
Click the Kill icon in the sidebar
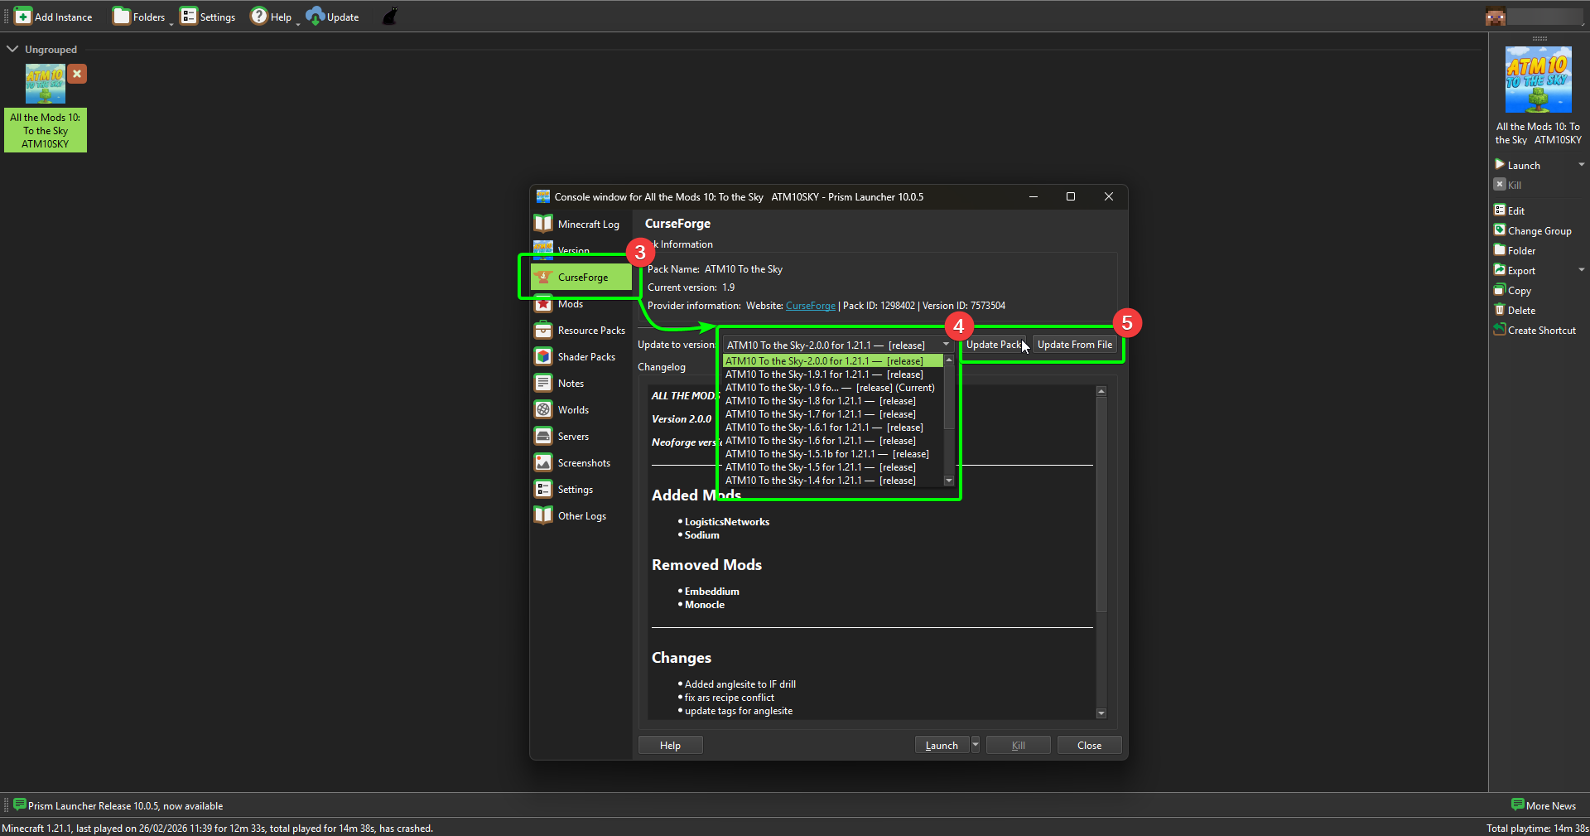tap(1500, 184)
